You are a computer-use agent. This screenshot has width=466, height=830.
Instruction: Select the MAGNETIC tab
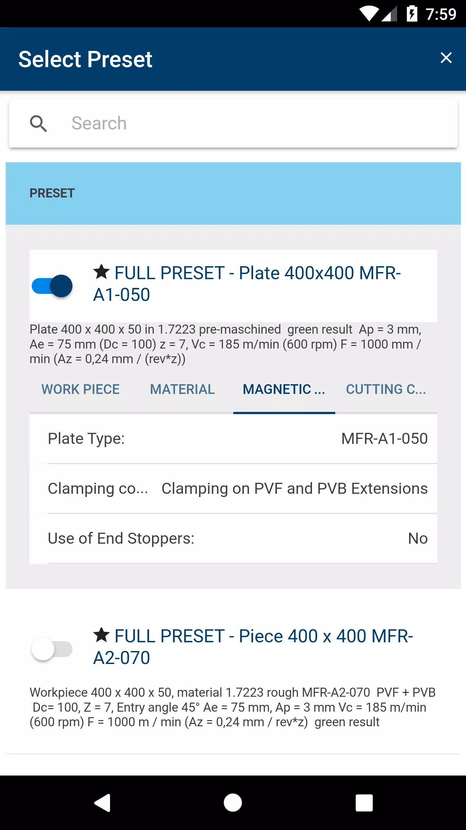[284, 389]
